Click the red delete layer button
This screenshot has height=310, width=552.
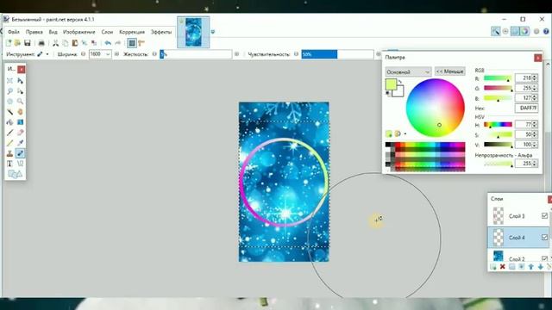tap(503, 267)
